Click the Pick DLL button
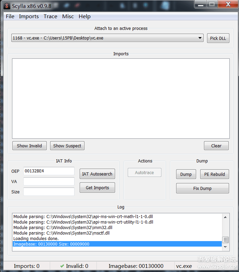The width and height of the screenshot is (239, 272). tap(218, 38)
